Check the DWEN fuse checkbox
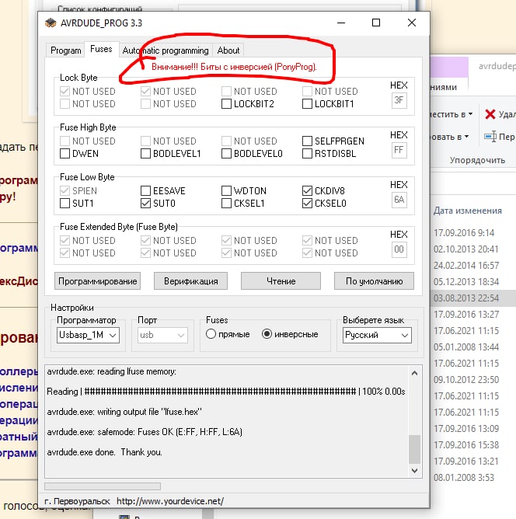This screenshot has width=516, height=519. click(x=64, y=154)
